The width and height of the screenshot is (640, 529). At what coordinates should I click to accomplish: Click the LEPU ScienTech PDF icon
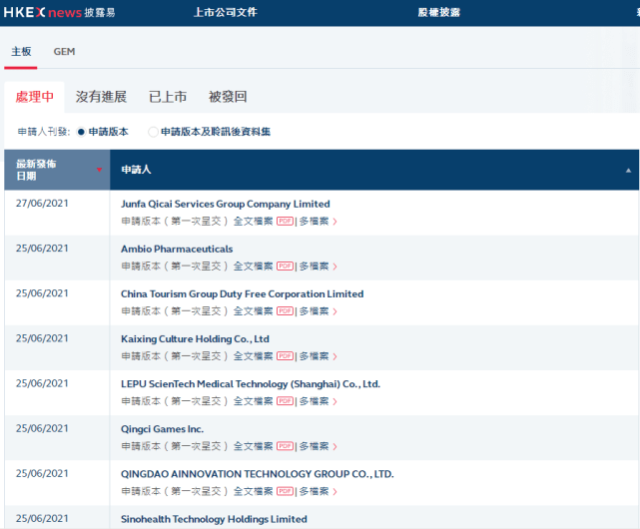pyautogui.click(x=285, y=401)
